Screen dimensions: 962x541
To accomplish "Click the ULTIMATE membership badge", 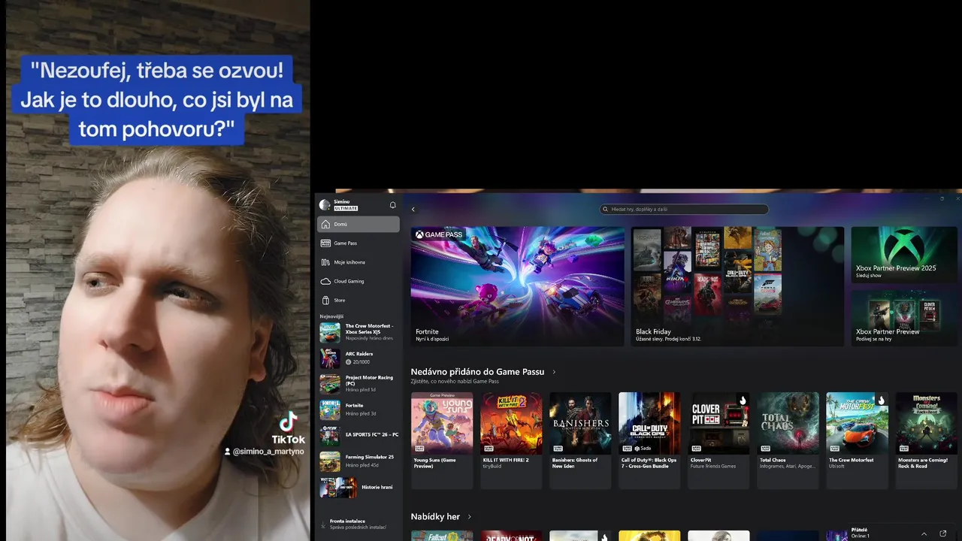I will [346, 208].
